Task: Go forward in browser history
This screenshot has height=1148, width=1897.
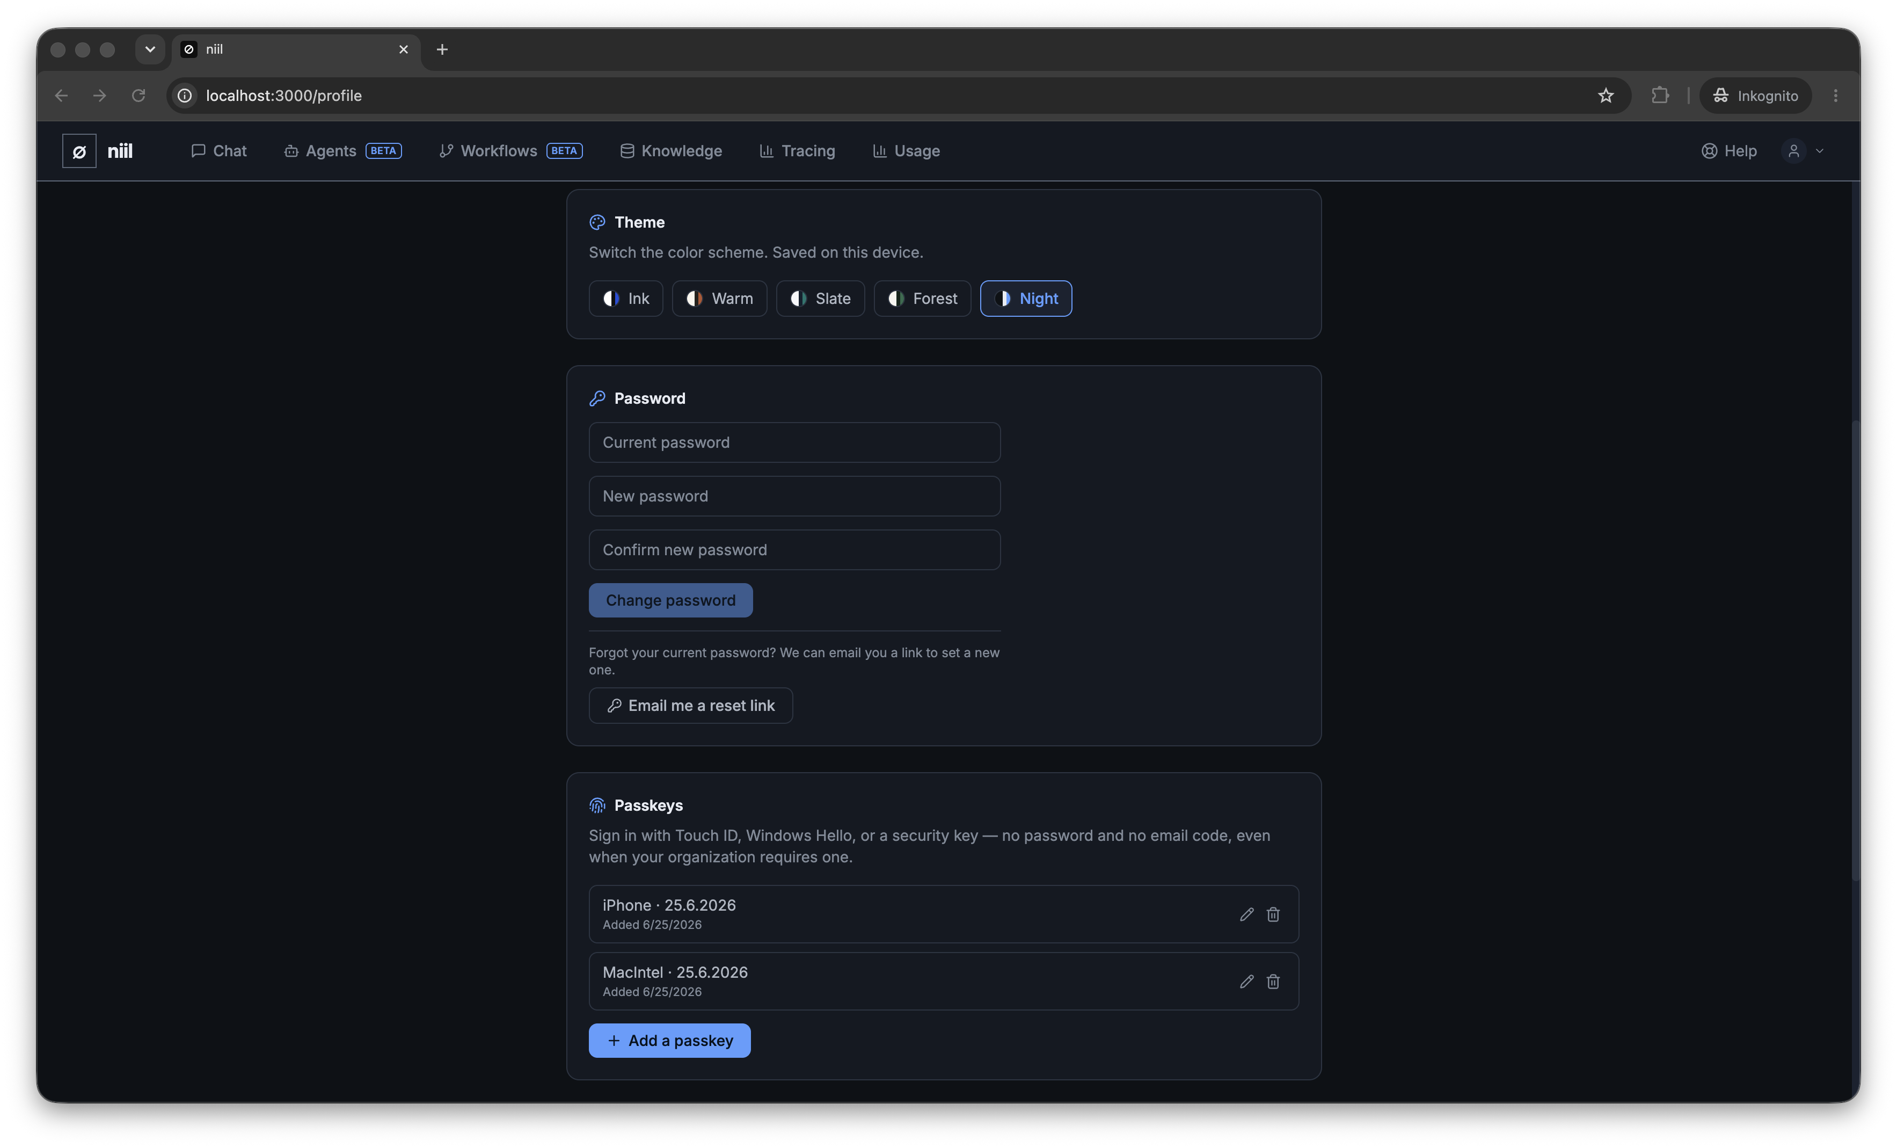Action: [x=99, y=96]
